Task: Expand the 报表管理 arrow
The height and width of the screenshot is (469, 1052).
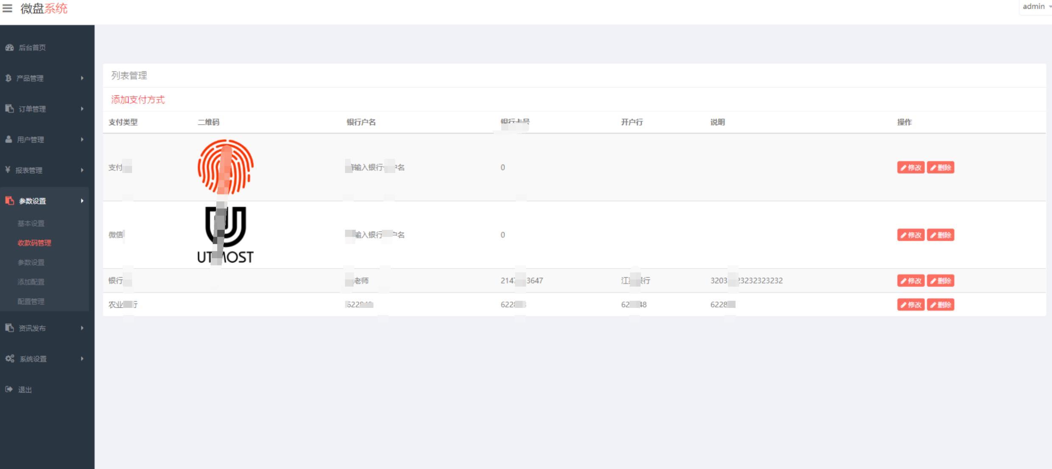Action: pos(82,170)
